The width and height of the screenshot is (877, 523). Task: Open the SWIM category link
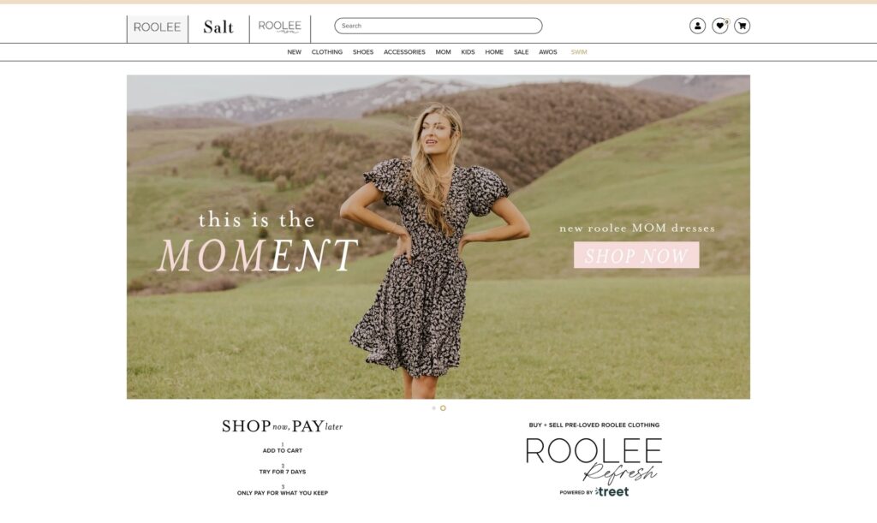click(x=579, y=52)
